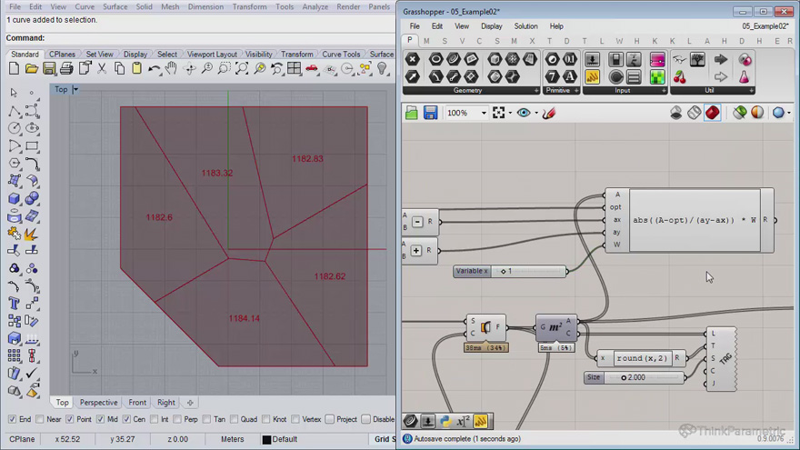Open Grasshopper file with green folder icon

point(412,113)
